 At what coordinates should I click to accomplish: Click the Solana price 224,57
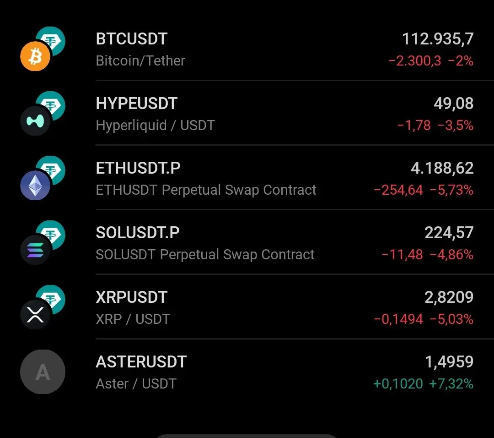tap(449, 233)
